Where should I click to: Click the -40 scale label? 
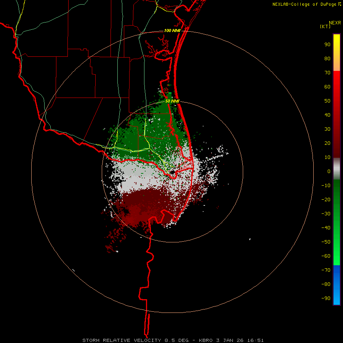(326, 228)
